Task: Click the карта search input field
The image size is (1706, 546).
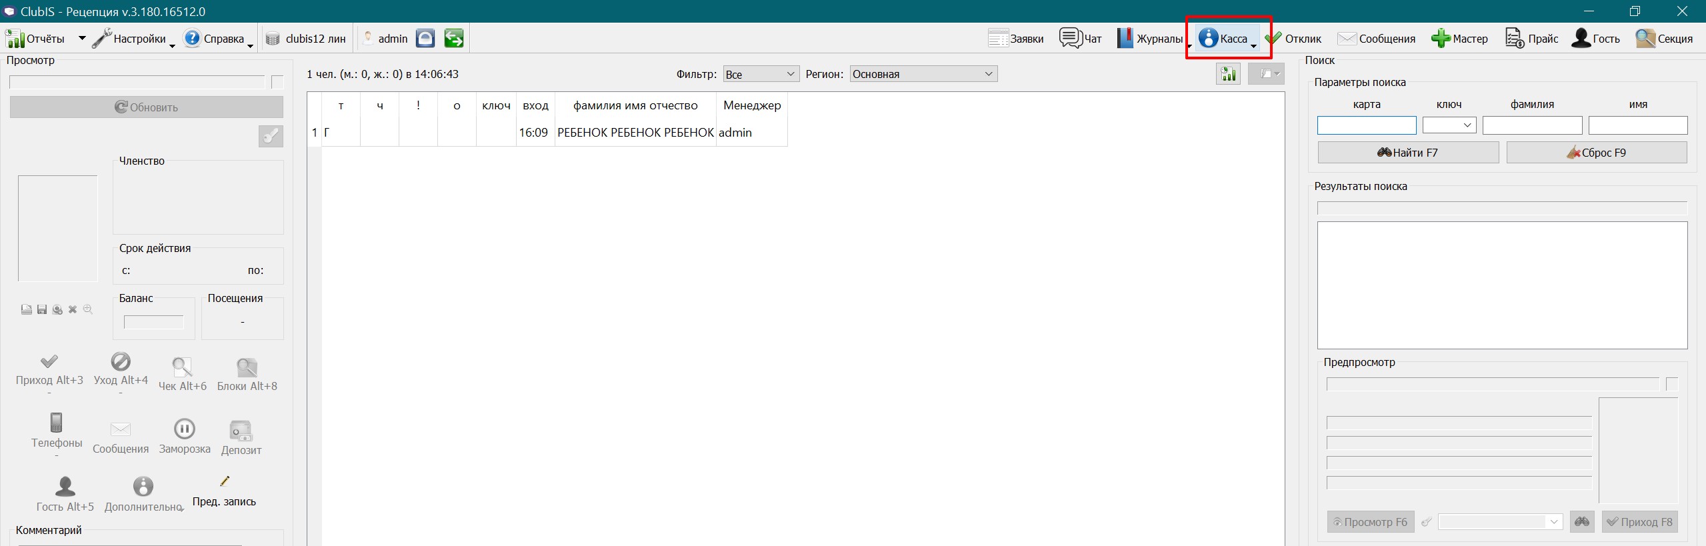Action: pyautogui.click(x=1367, y=125)
